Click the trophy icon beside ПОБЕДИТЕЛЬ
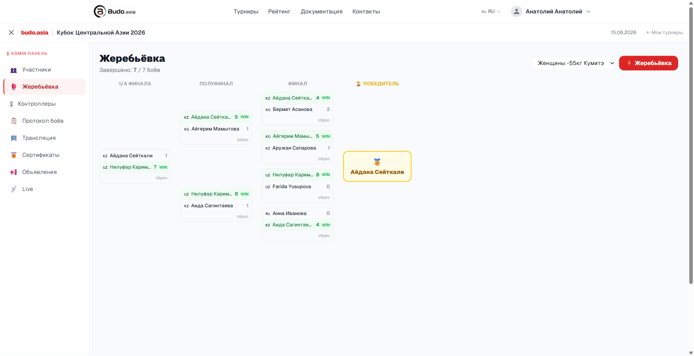The height and width of the screenshot is (356, 694). 359,84
